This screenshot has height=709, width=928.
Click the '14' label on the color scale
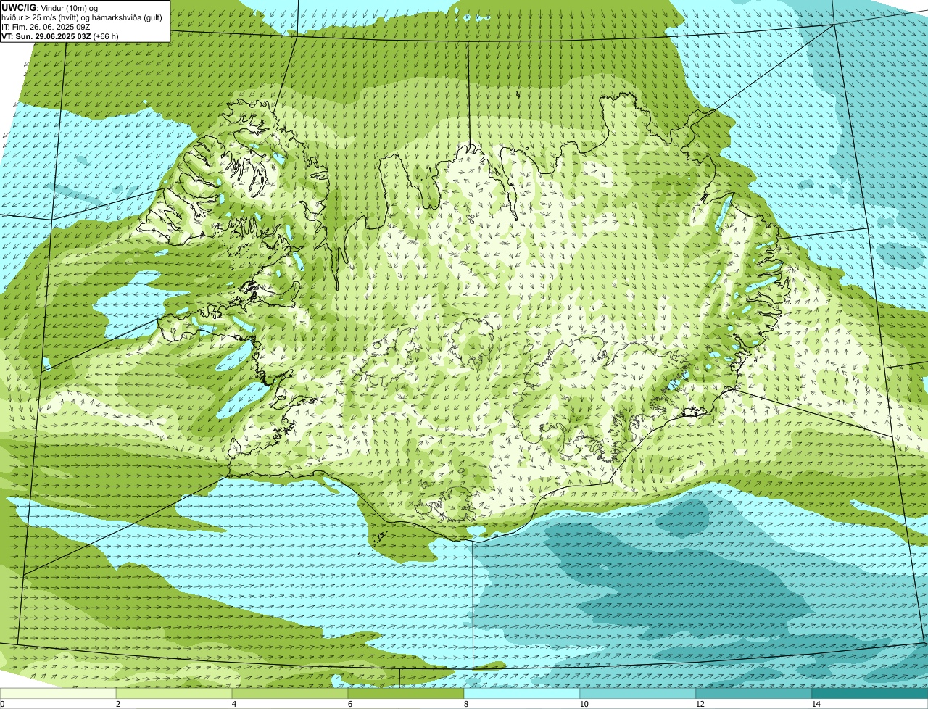click(x=816, y=704)
